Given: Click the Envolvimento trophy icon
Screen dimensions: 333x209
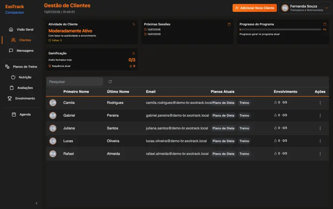Looking at the screenshot, I should coord(10,98).
